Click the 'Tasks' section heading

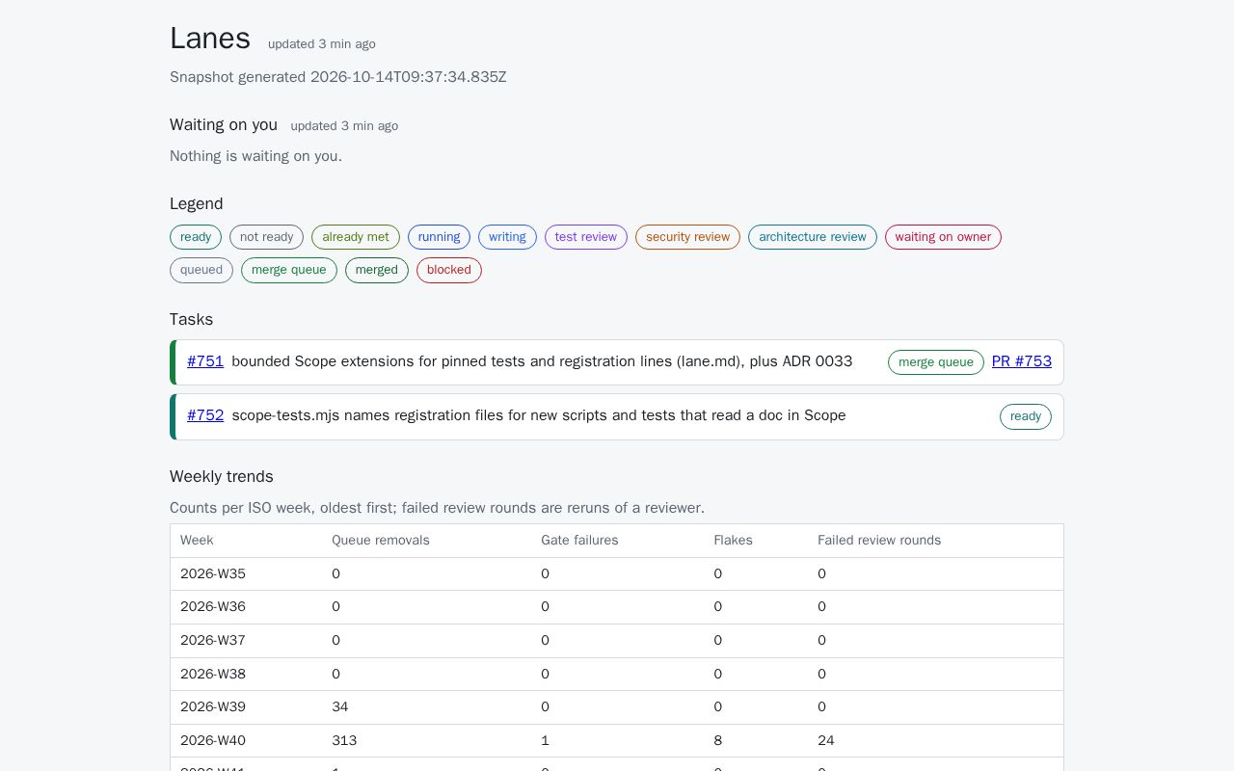(x=191, y=319)
